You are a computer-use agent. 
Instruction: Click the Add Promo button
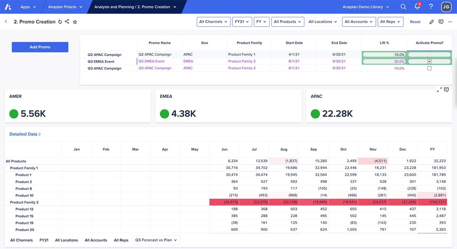(40, 47)
